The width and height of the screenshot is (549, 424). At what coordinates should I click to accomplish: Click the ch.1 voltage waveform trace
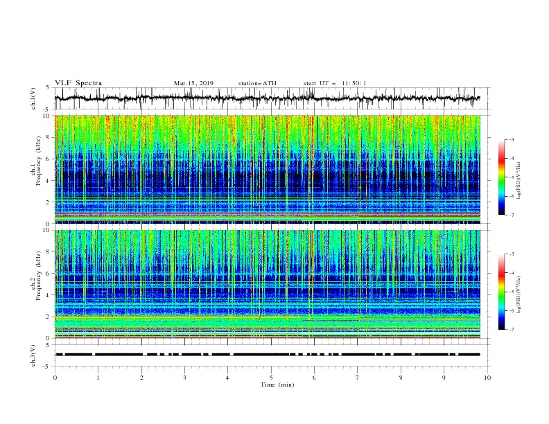tap(267, 98)
